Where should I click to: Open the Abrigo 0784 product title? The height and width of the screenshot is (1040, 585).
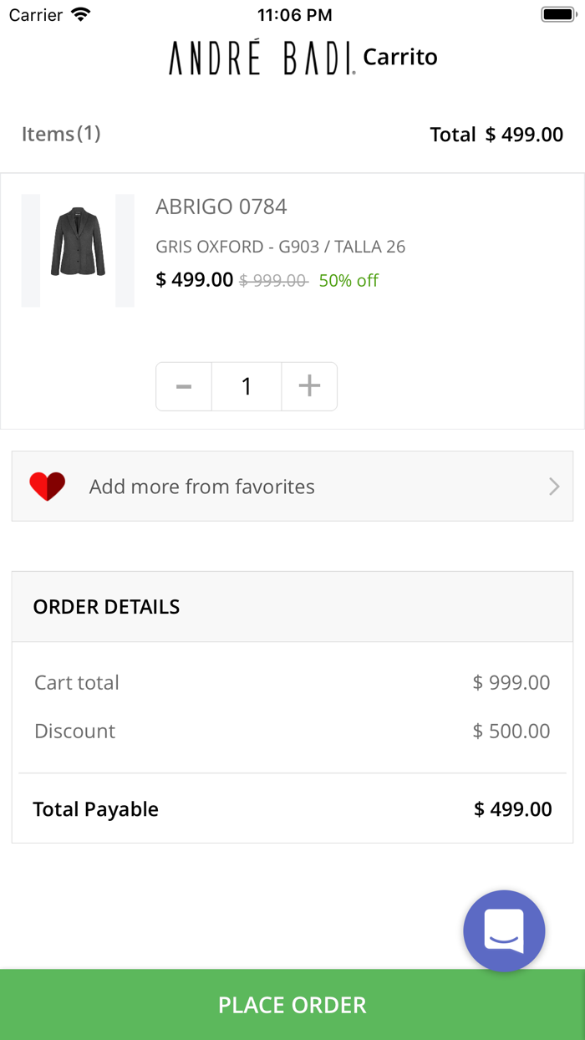coord(221,206)
